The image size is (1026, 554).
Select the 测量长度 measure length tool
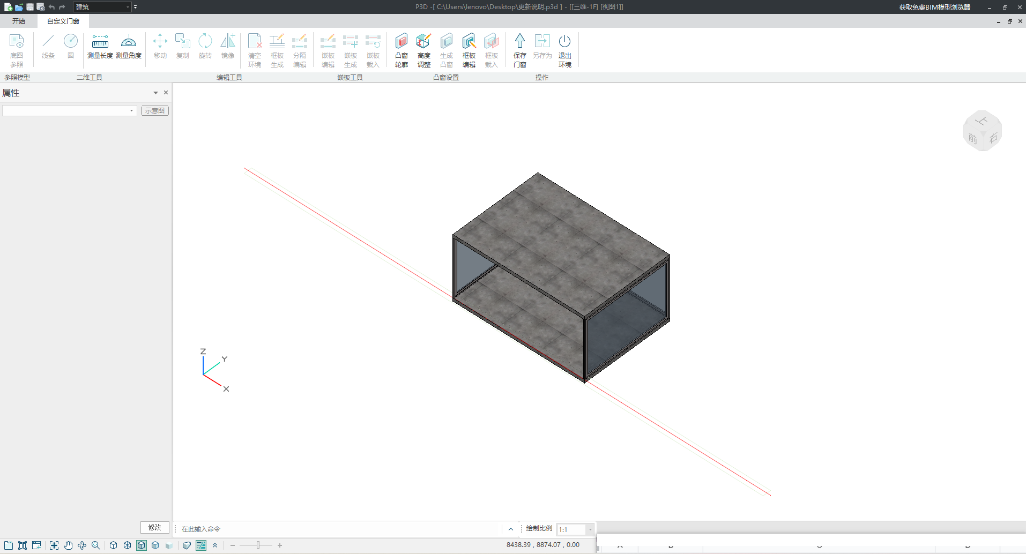(100, 47)
